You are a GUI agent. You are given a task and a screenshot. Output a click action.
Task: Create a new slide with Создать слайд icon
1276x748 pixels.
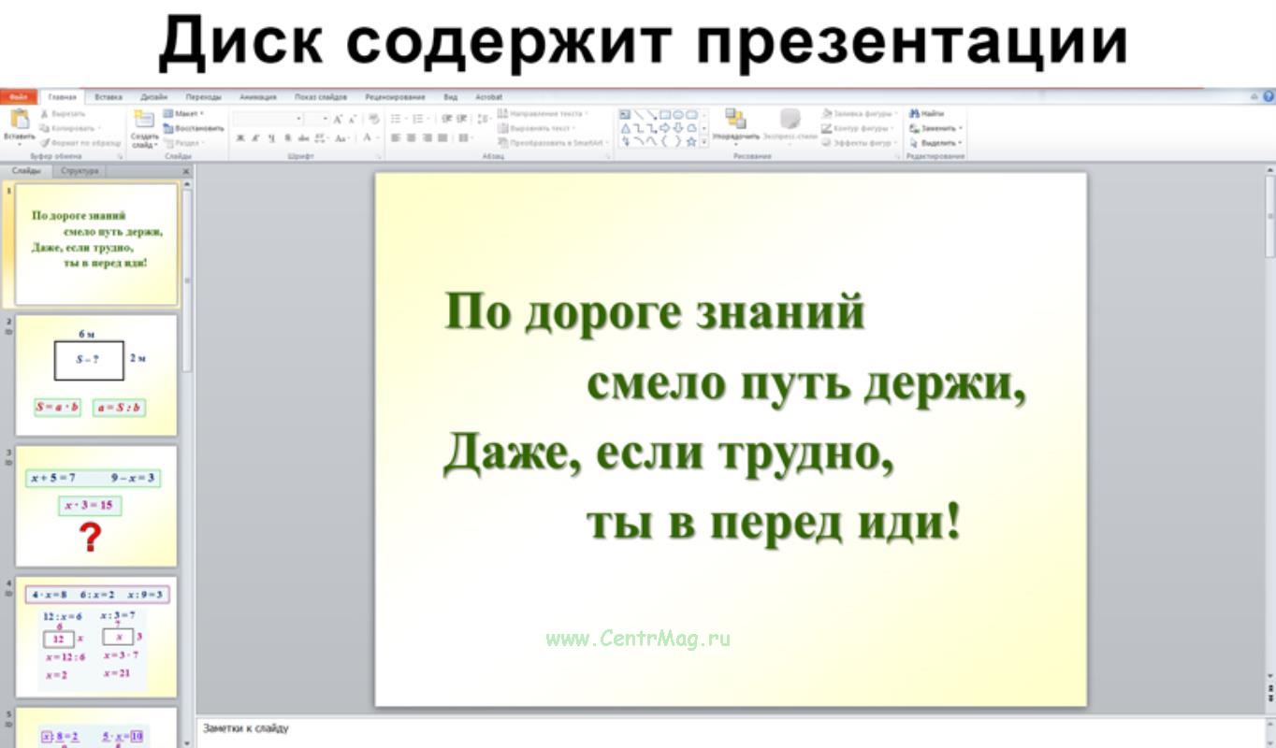click(144, 119)
